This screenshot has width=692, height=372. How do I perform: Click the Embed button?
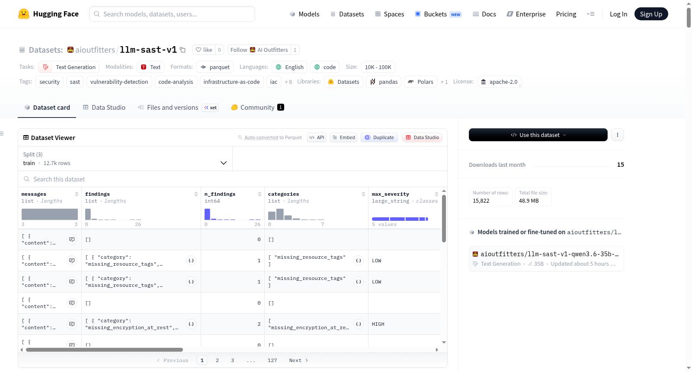click(343, 137)
